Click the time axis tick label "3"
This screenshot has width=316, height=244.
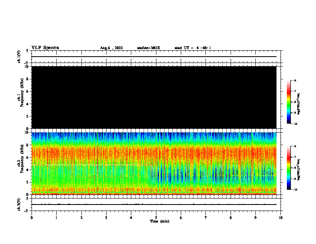[106, 218]
